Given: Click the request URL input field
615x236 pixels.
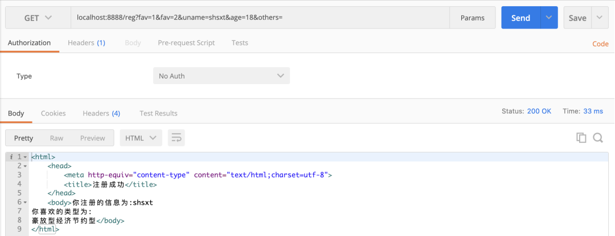Looking at the screenshot, I should coord(260,18).
